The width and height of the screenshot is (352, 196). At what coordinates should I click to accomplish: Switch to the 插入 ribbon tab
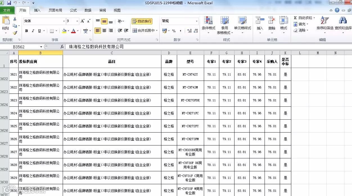click(x=37, y=10)
